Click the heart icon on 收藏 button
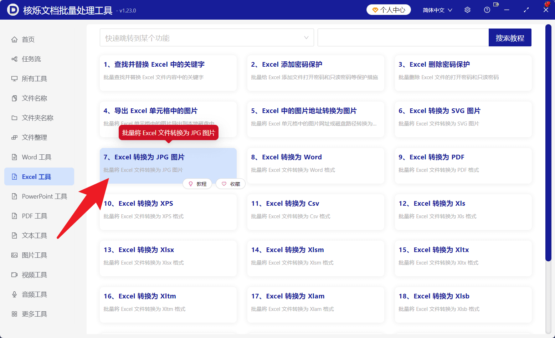The height and width of the screenshot is (338, 555). point(224,184)
